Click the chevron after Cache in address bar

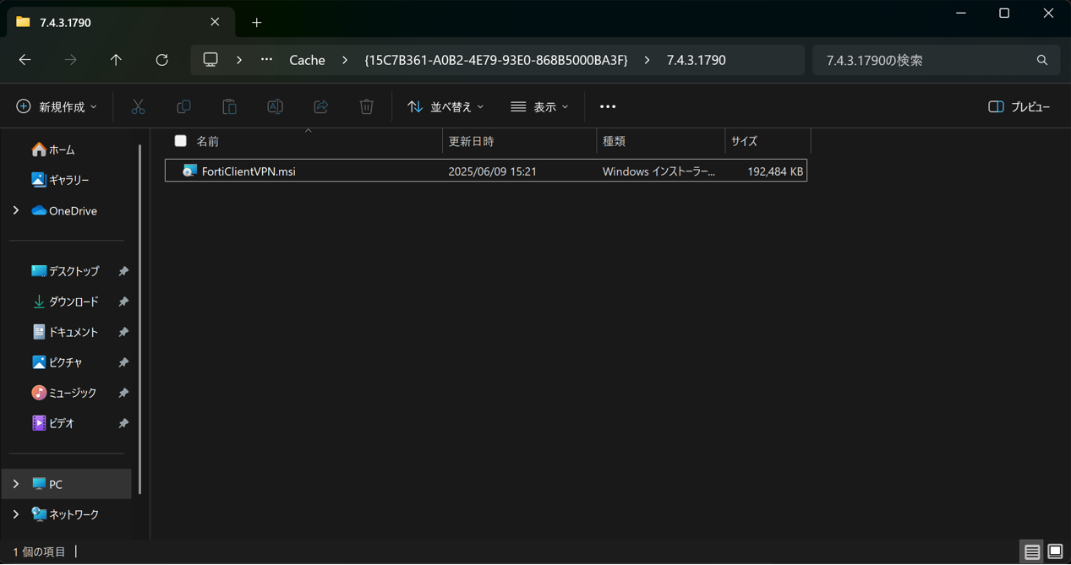pos(345,60)
